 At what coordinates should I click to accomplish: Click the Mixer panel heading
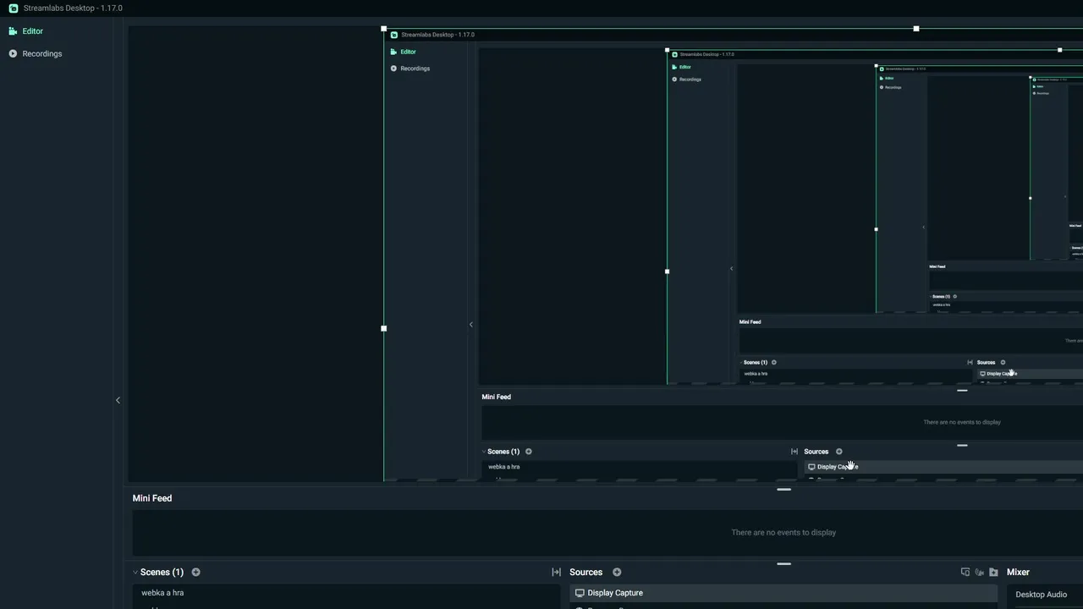(x=1018, y=572)
